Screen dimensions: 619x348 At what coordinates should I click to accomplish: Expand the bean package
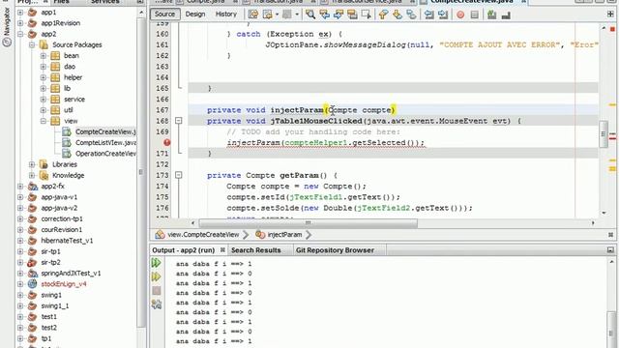[x=44, y=56]
